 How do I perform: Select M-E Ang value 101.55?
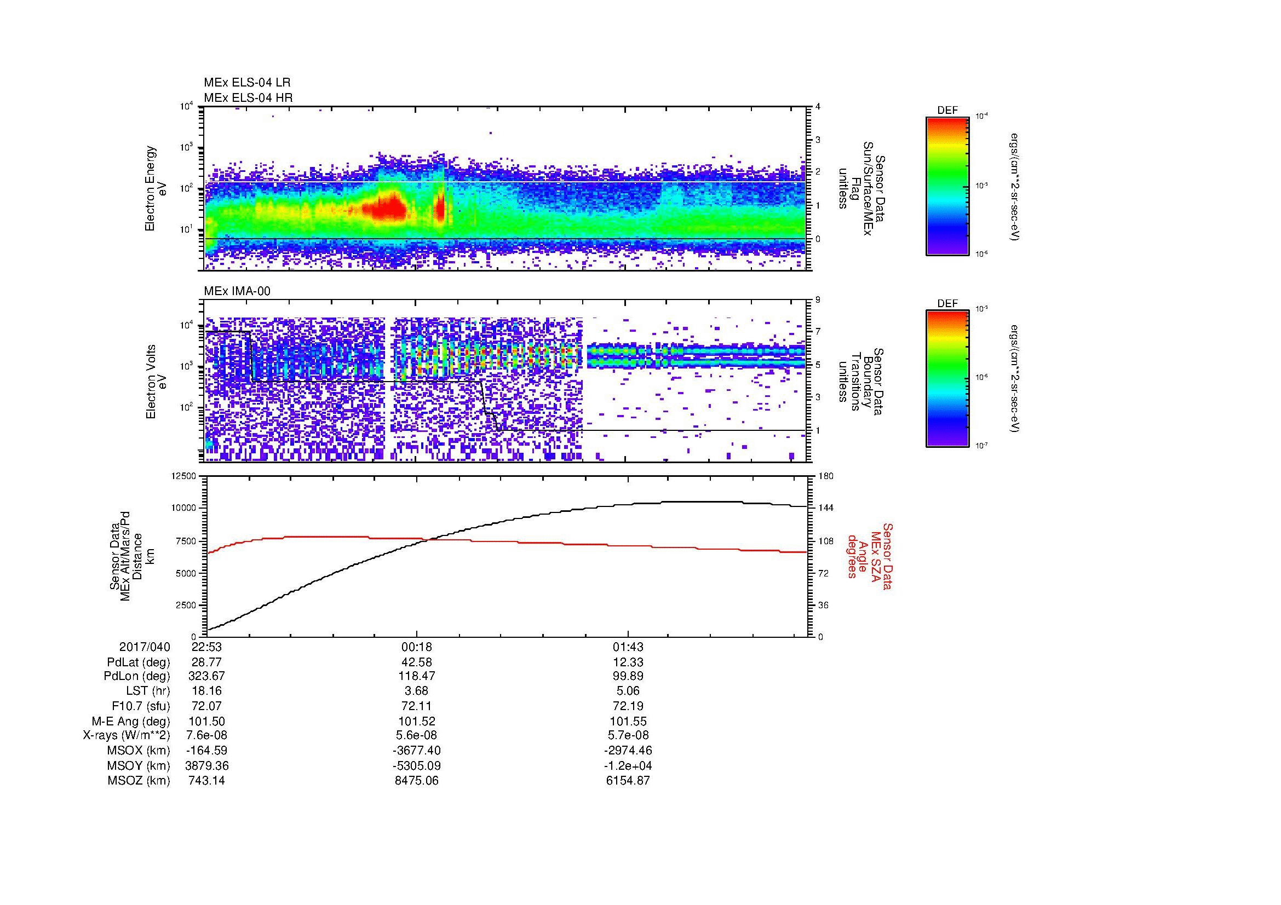click(x=628, y=721)
